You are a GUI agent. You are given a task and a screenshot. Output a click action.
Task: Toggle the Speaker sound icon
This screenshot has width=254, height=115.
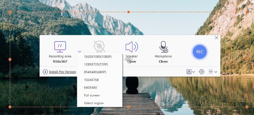pyautogui.click(x=132, y=47)
